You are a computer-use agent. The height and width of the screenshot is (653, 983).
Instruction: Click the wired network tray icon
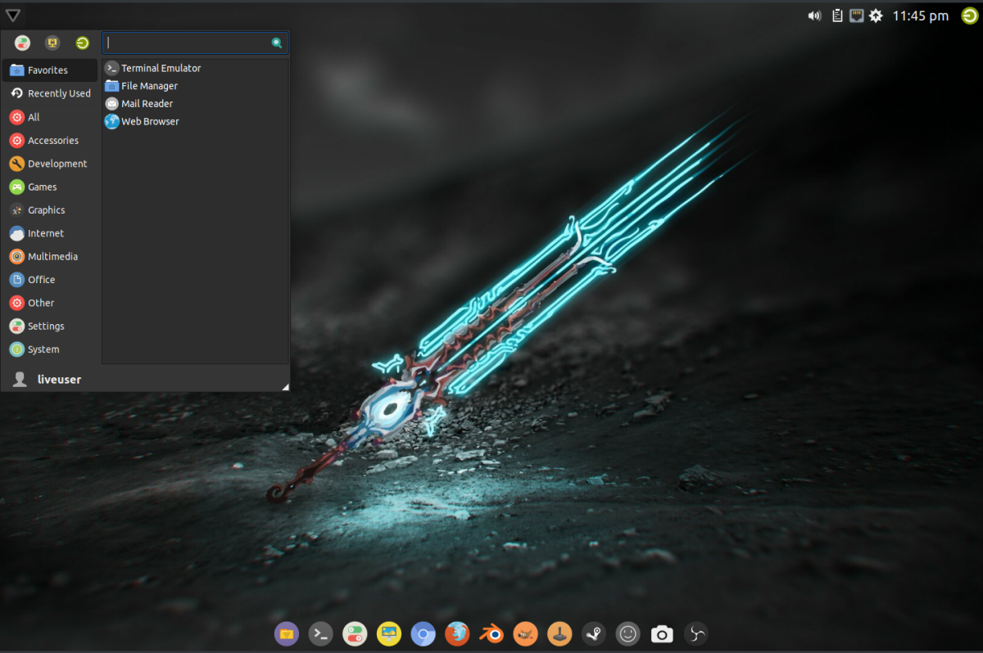click(x=857, y=16)
